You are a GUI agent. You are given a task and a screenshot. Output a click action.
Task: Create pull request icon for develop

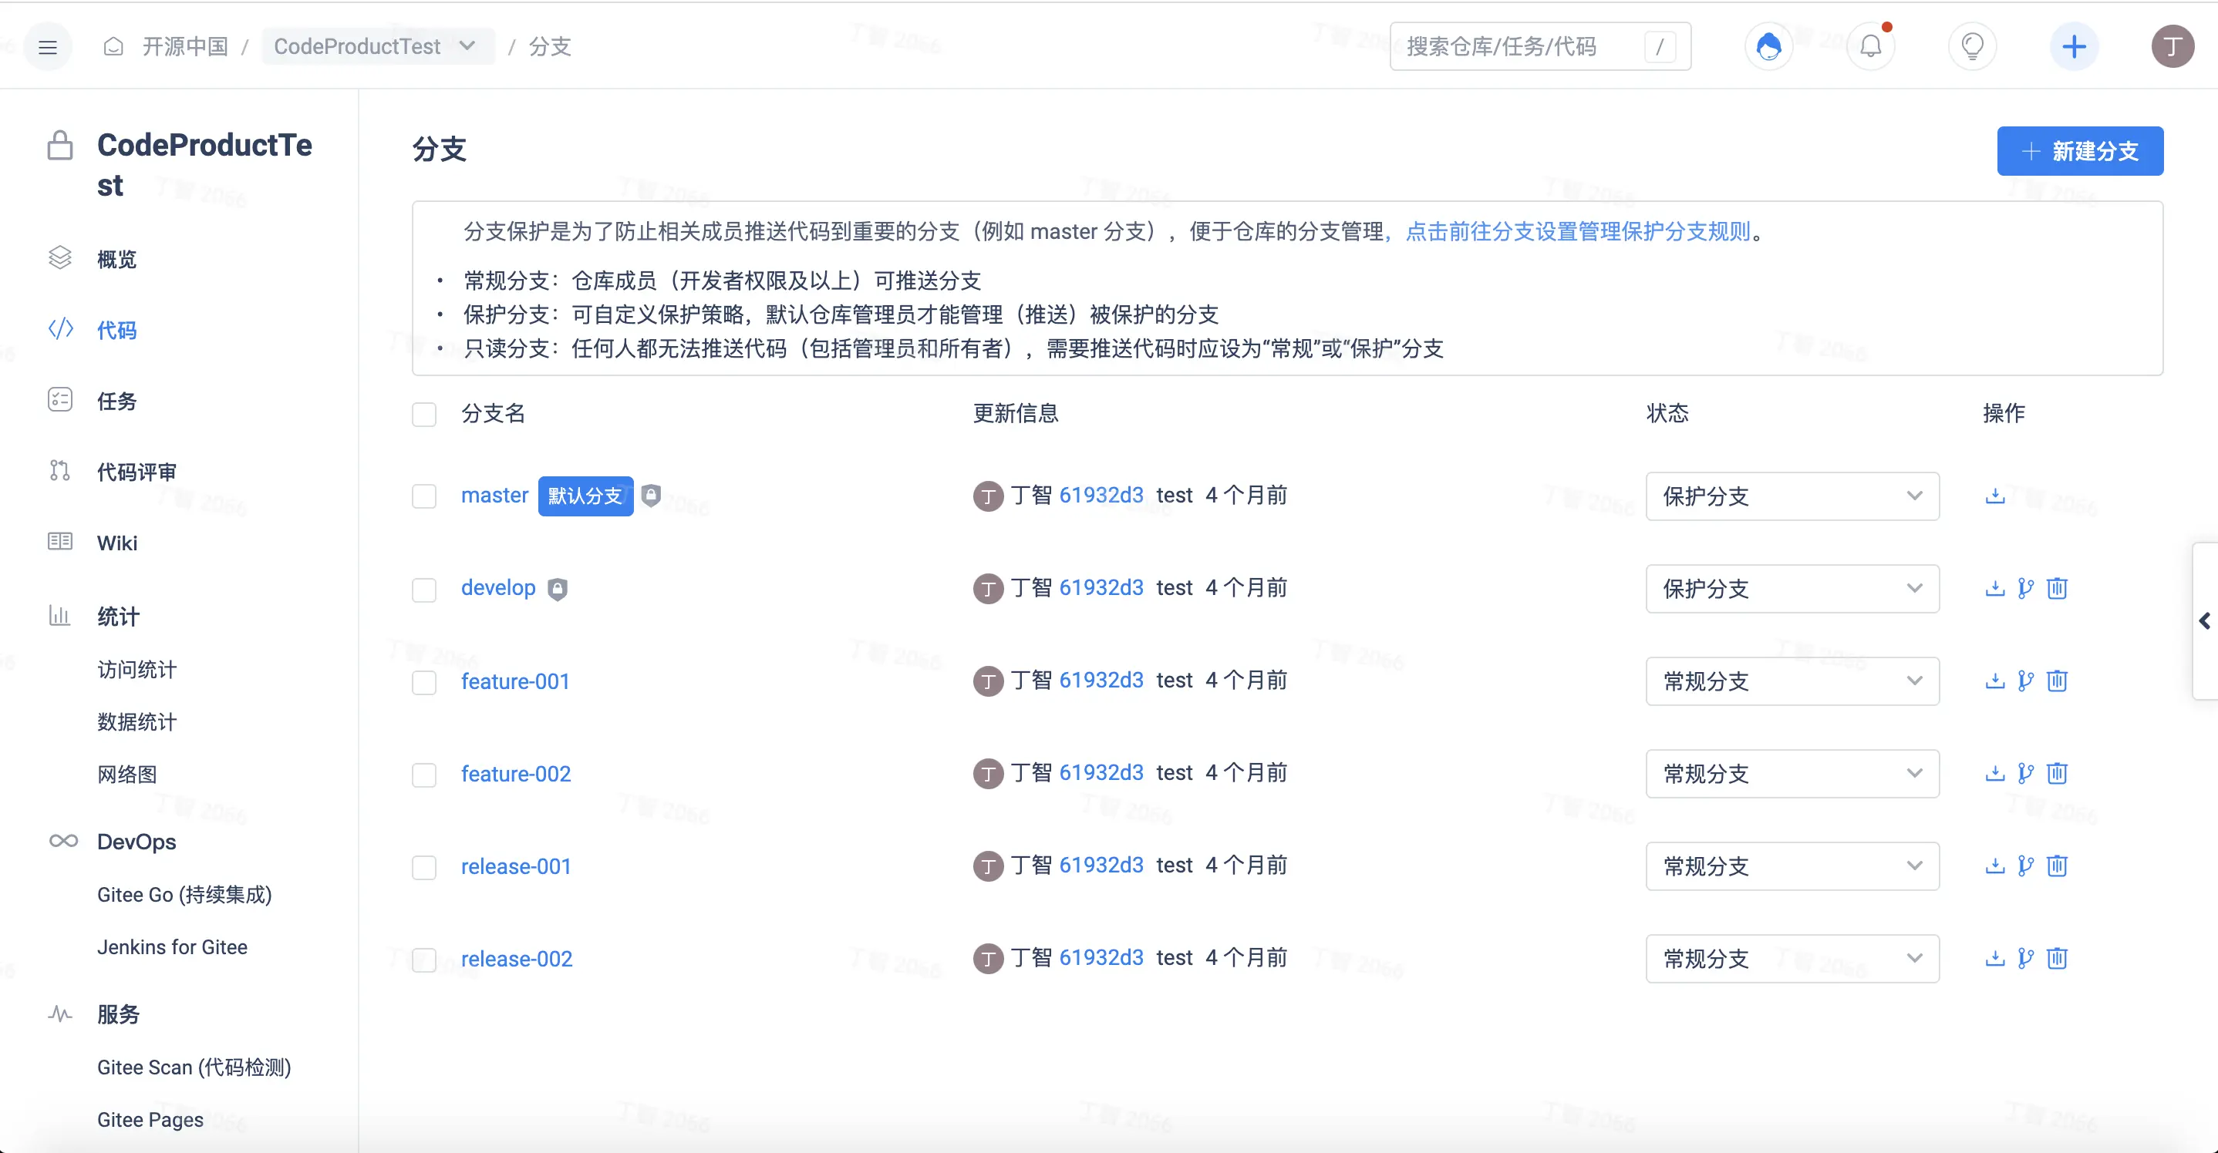click(2026, 589)
